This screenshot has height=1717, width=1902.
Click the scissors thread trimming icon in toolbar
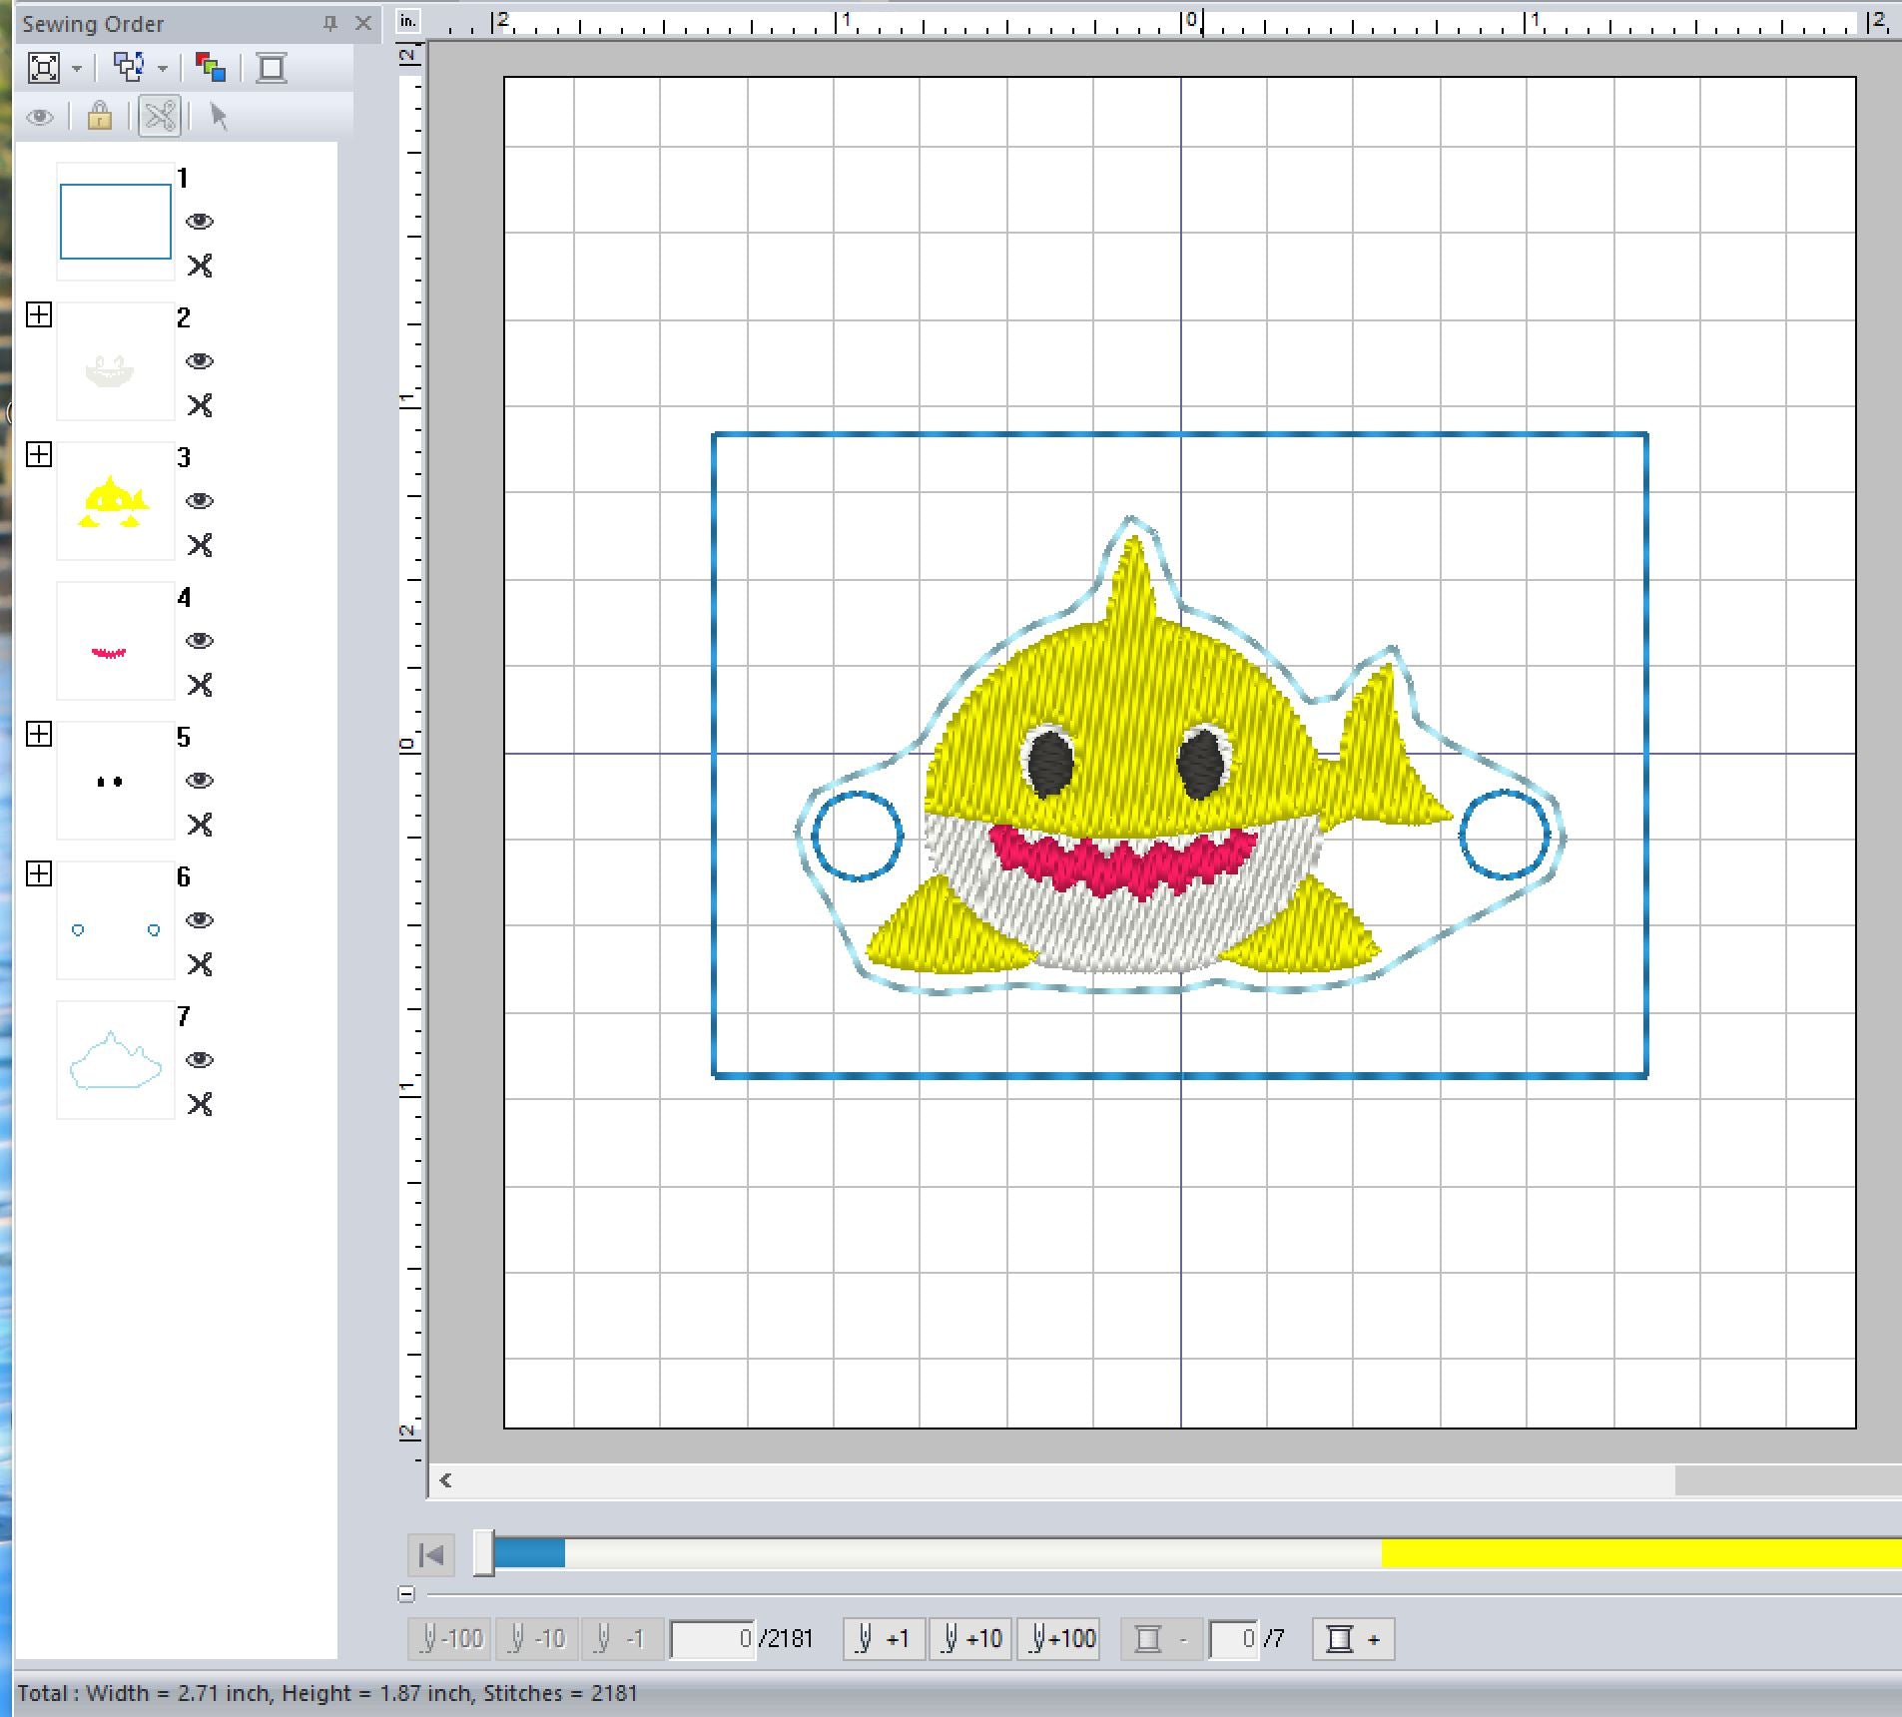click(160, 117)
